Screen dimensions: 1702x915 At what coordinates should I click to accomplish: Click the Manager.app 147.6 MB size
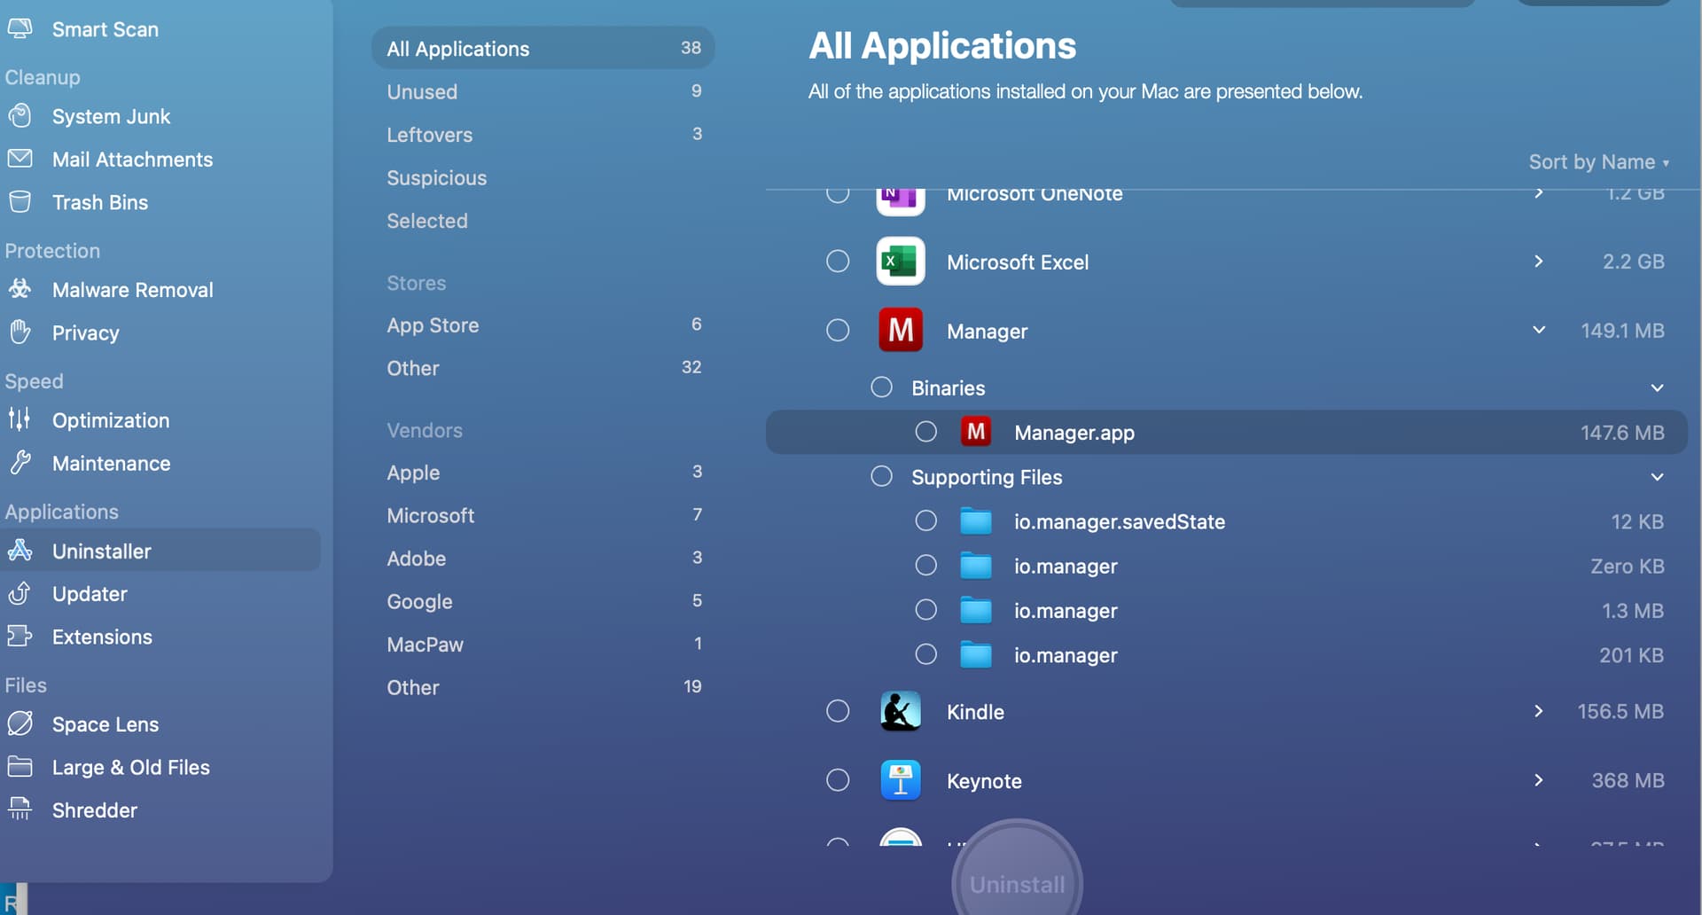(1621, 432)
